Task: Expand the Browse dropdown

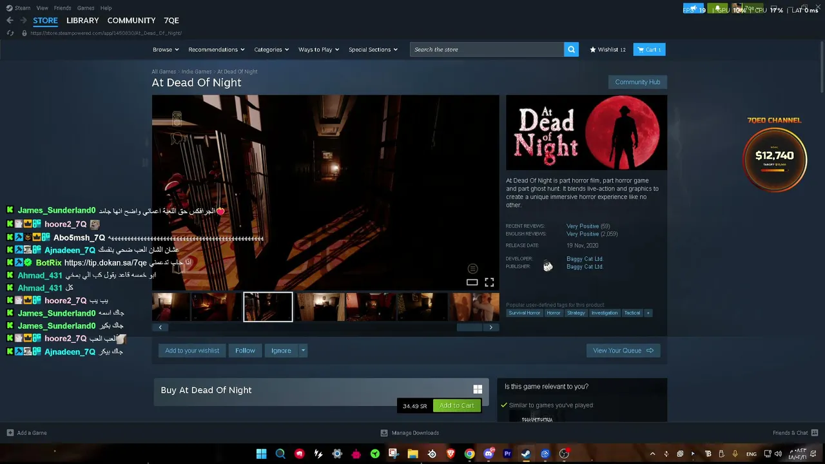Action: point(166,50)
